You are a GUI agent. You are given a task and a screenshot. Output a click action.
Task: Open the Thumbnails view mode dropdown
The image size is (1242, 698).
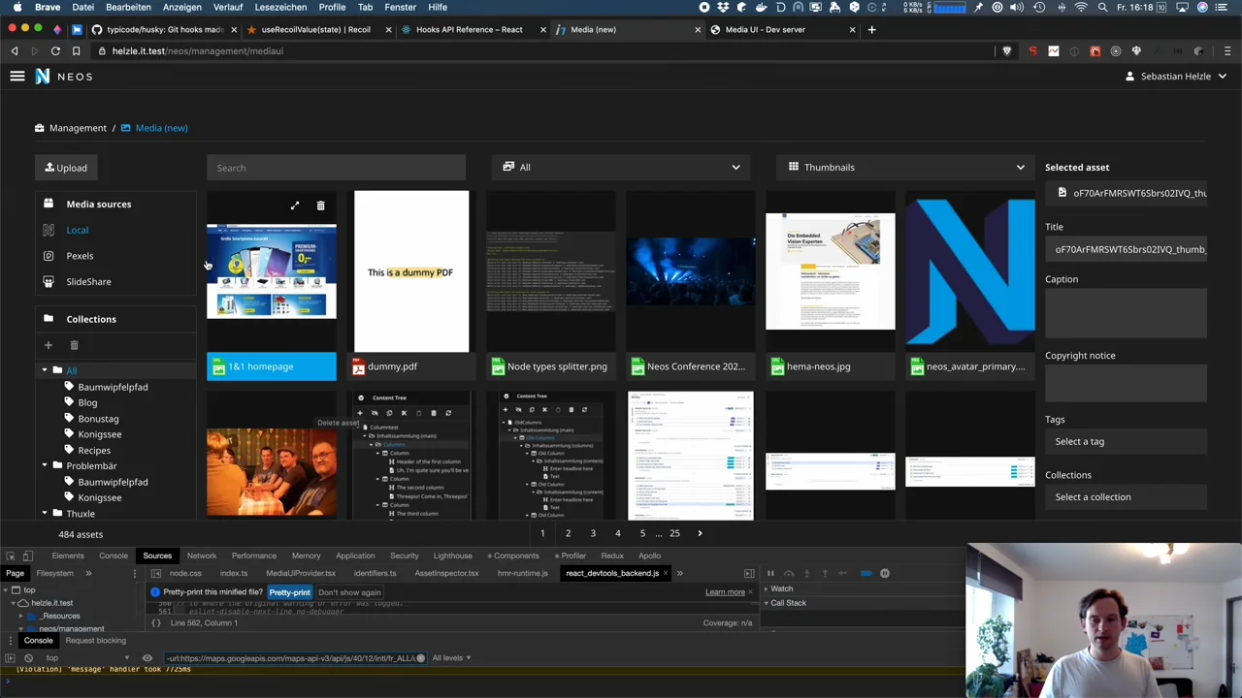pos(905,167)
